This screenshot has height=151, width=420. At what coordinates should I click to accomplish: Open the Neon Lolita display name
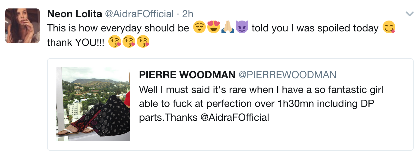75,14
